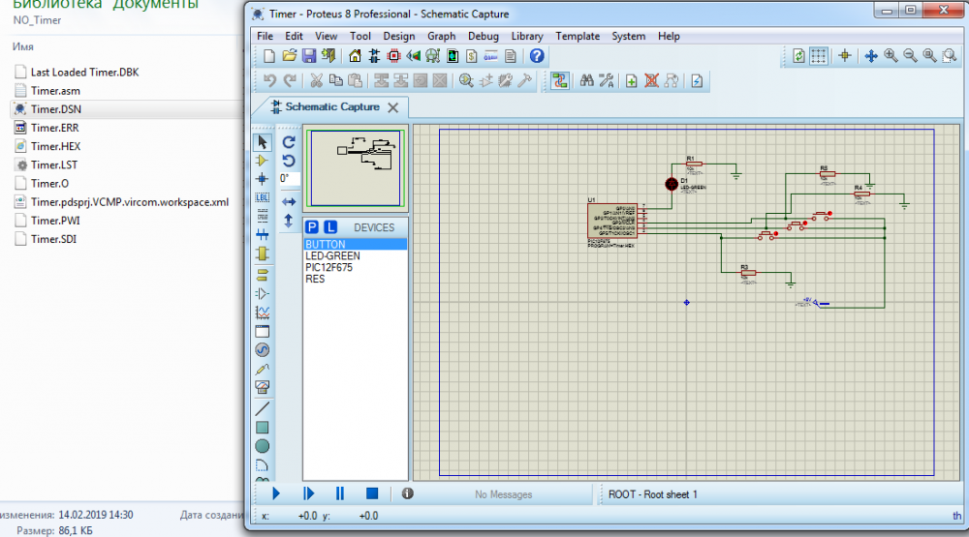Click the simulation log info icon
The height and width of the screenshot is (537, 969).
(407, 493)
